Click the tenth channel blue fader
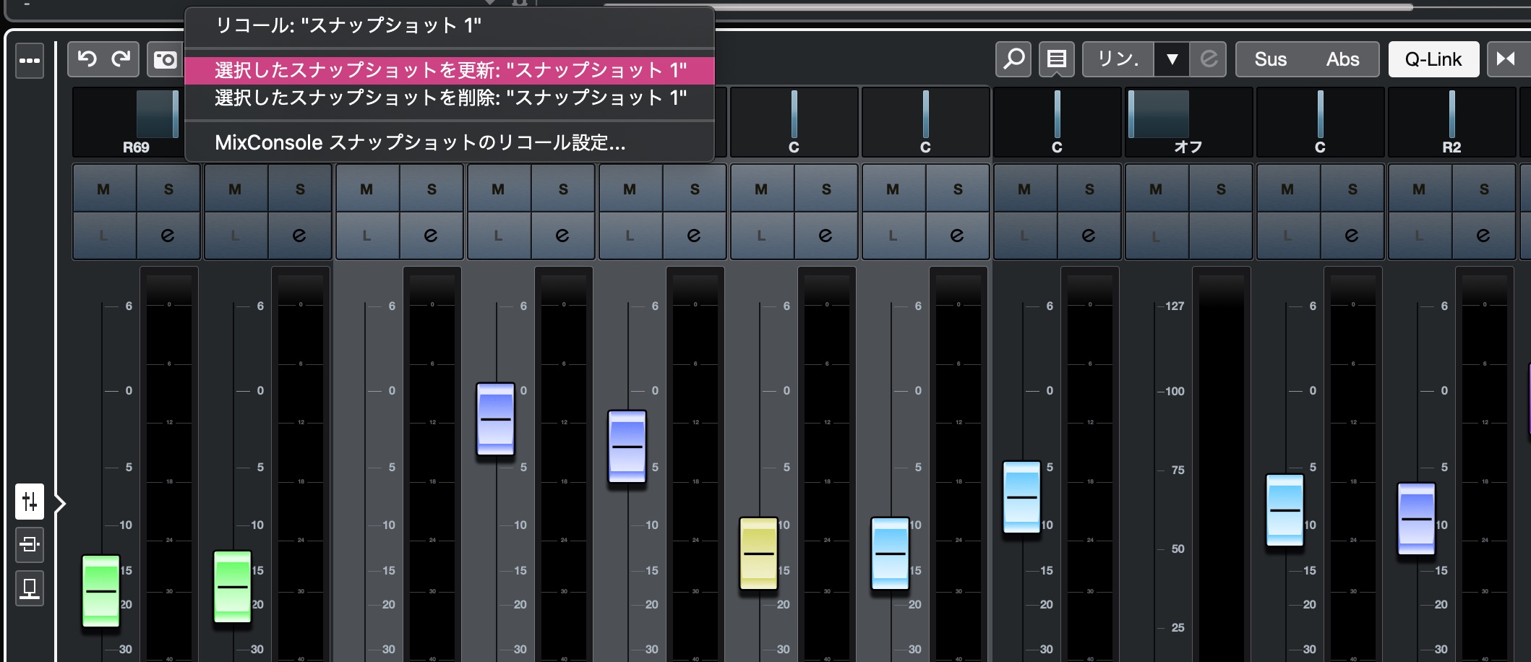 coord(1285,510)
